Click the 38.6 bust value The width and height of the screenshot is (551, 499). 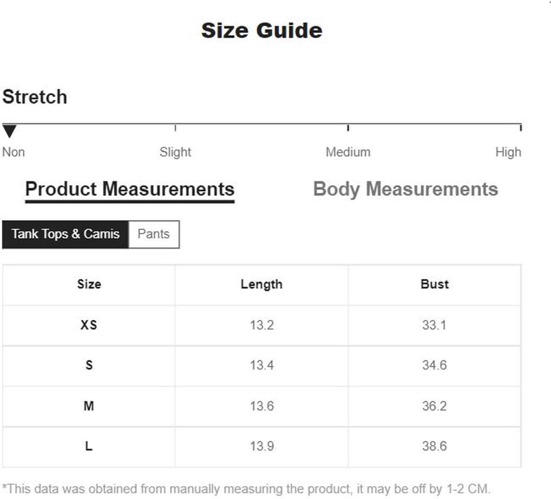tap(435, 446)
